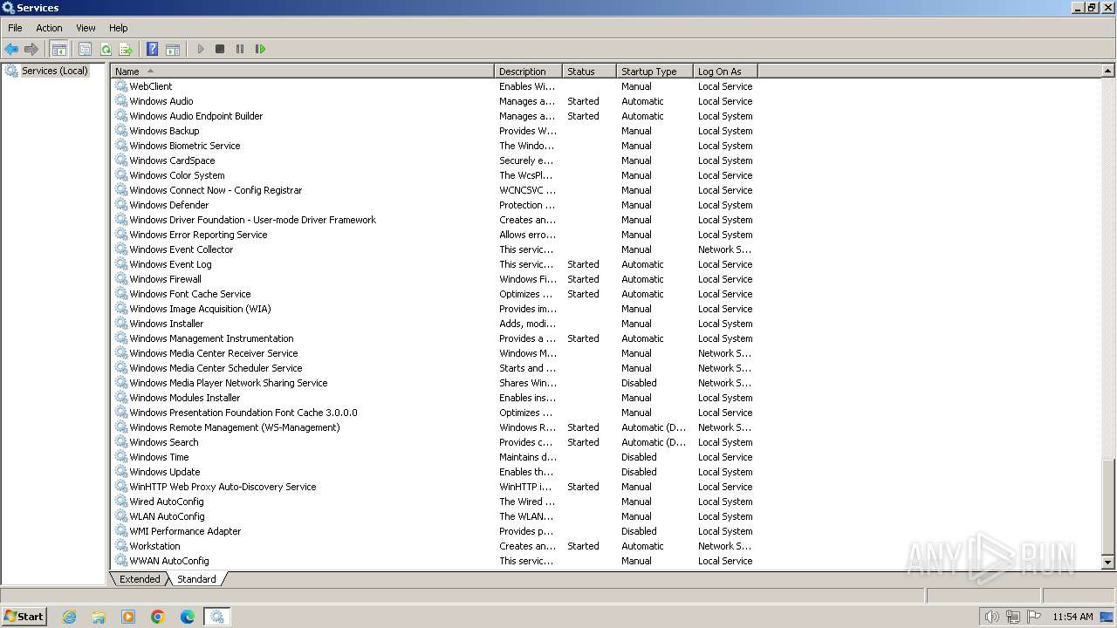Select Windows Biometric Service row

435,146
